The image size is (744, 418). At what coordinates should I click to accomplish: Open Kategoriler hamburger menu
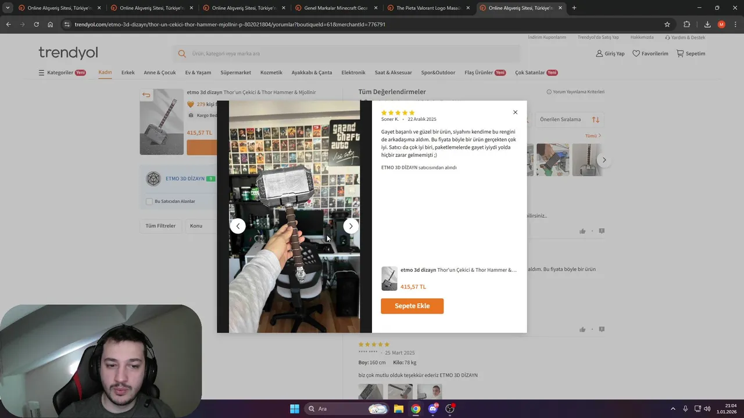pyautogui.click(x=62, y=73)
